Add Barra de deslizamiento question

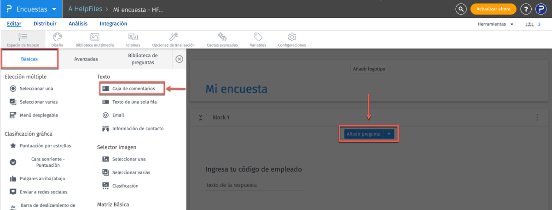[42, 206]
